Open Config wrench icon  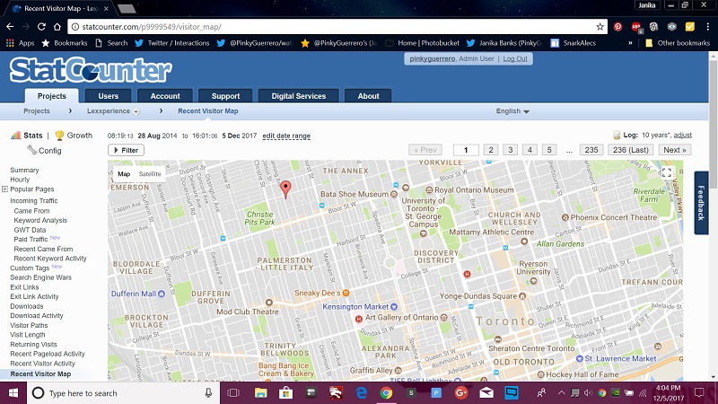tap(32, 150)
